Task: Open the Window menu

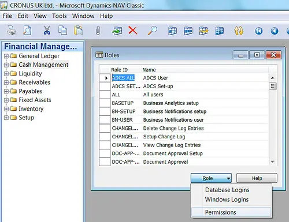Action: point(83,16)
